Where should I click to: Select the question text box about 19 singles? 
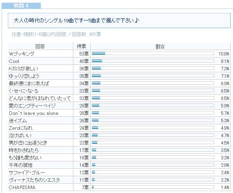(119, 21)
